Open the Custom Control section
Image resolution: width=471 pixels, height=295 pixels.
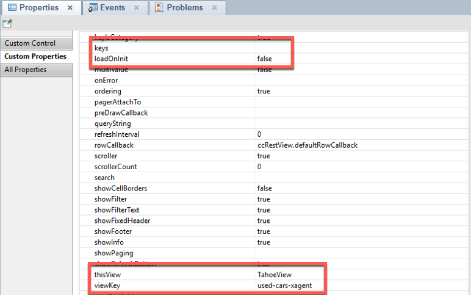[x=30, y=43]
